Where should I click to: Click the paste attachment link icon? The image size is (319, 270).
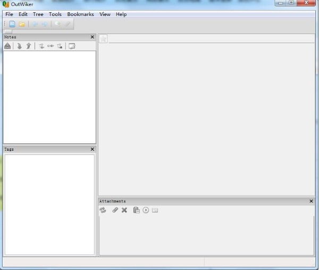click(x=136, y=210)
